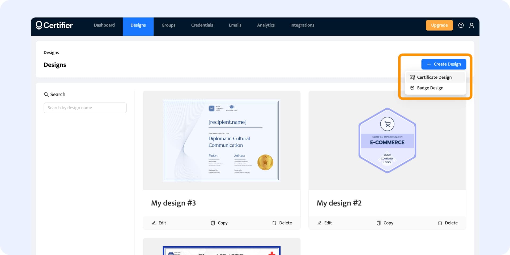This screenshot has height=255, width=510.
Task: Toggle the Create Design dropdown button
Action: (444, 64)
